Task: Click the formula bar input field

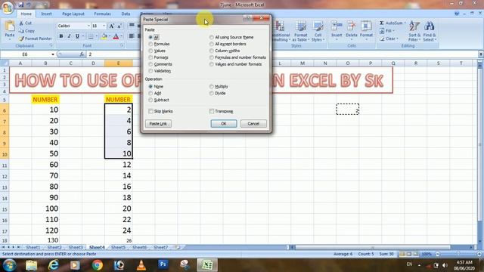Action: (282, 54)
